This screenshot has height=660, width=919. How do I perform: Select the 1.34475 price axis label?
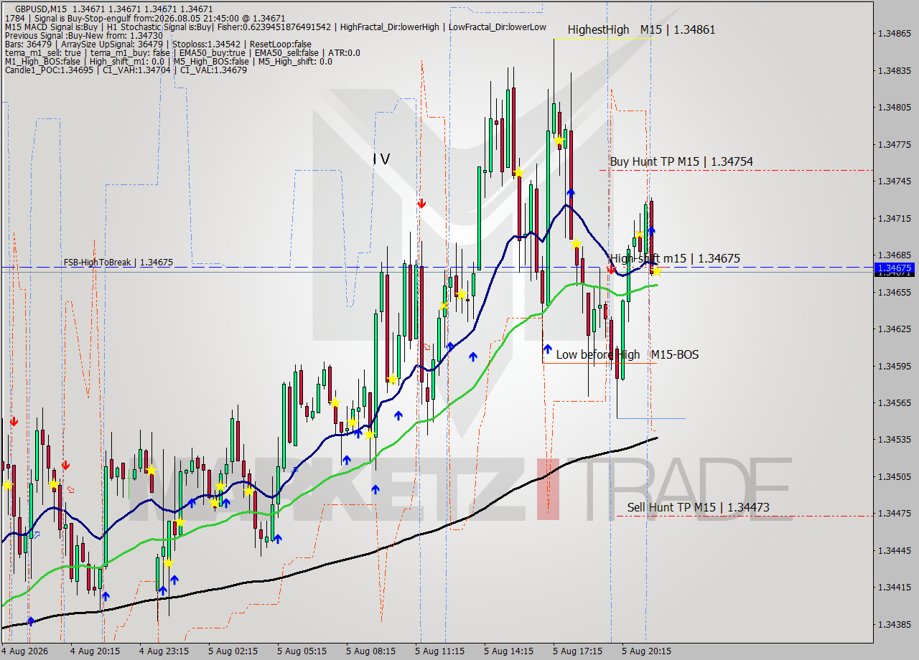pos(894,513)
